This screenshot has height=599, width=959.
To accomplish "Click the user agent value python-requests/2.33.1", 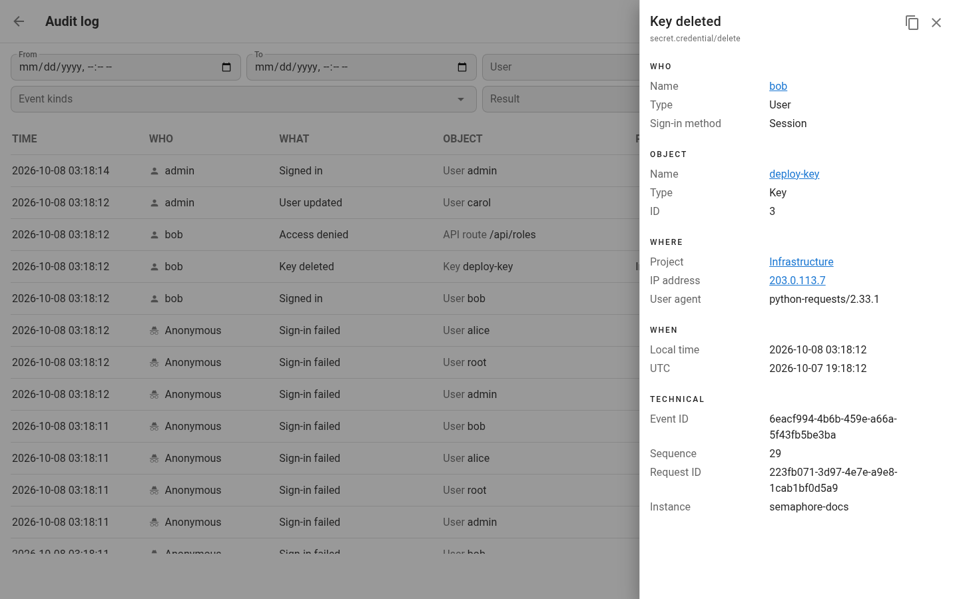I will 824,299.
